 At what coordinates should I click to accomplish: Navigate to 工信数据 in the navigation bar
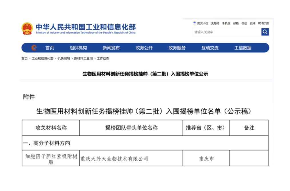[x=243, y=48]
